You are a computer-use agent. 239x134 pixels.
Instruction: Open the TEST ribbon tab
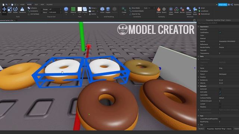click(x=36, y=4)
